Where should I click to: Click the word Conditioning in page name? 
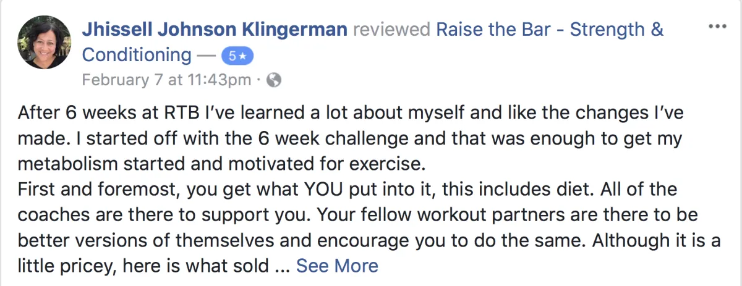tap(137, 55)
